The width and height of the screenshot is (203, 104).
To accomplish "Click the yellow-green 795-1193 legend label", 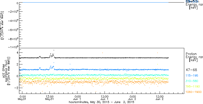I will pos(193,86).
